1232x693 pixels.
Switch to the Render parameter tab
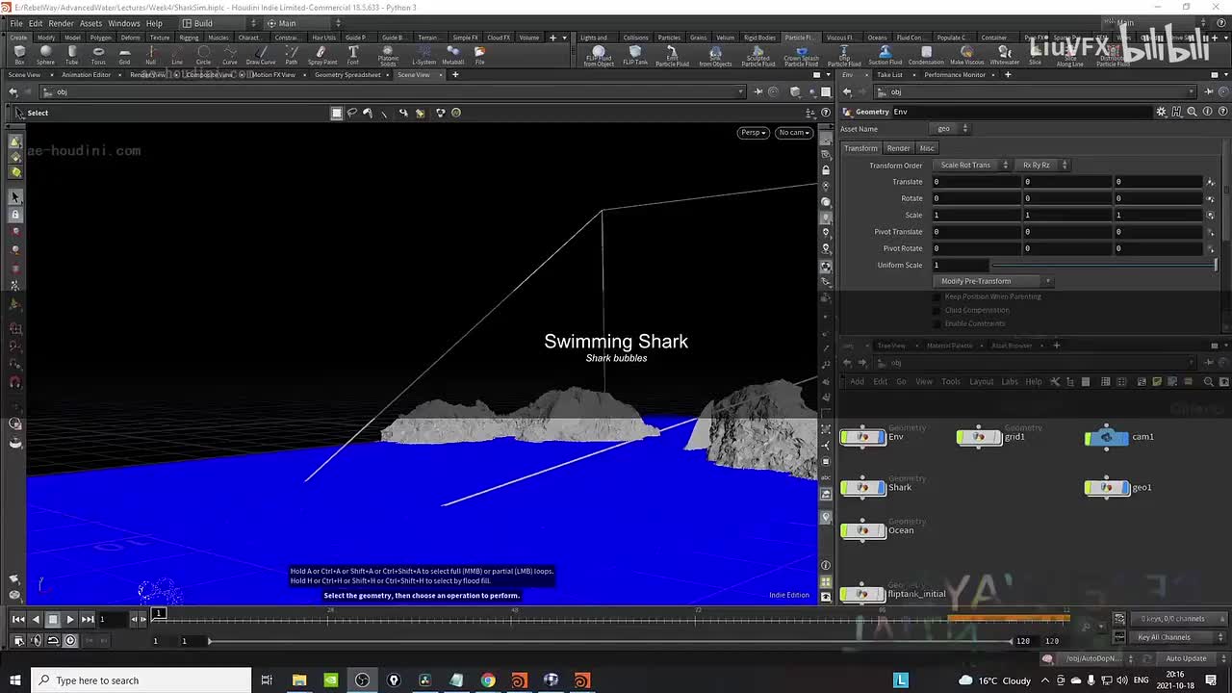[x=898, y=148]
